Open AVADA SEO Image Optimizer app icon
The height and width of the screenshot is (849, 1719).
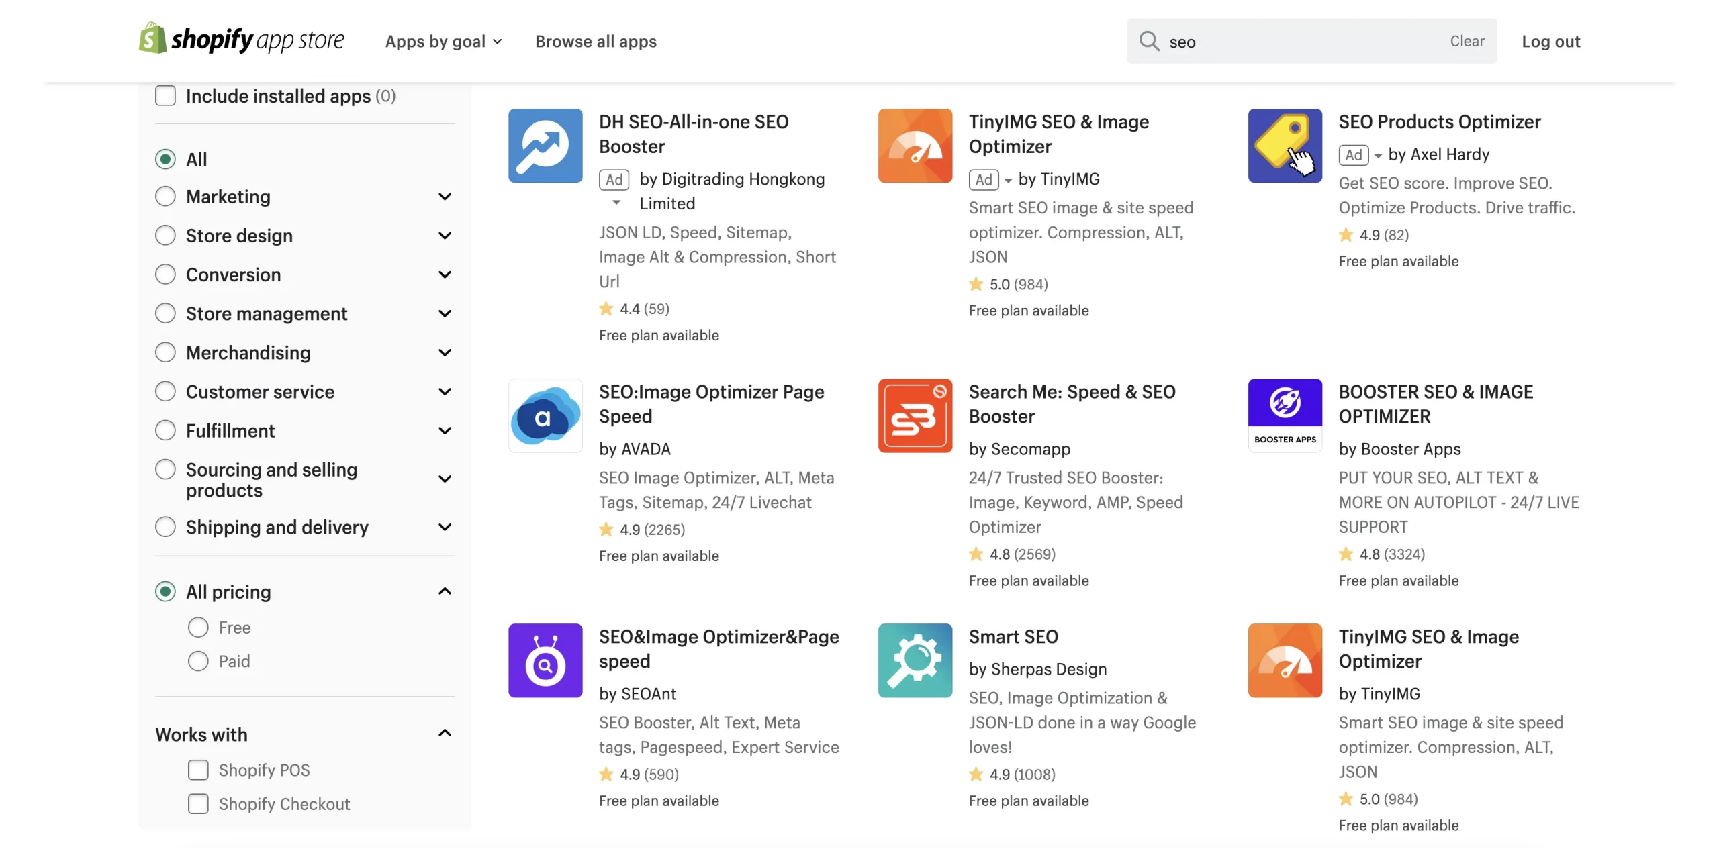pyautogui.click(x=545, y=415)
